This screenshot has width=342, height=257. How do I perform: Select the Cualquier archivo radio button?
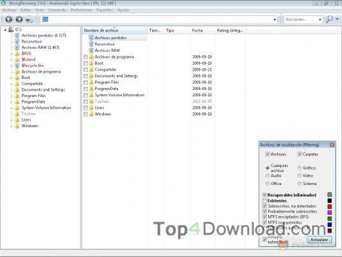[268, 168]
